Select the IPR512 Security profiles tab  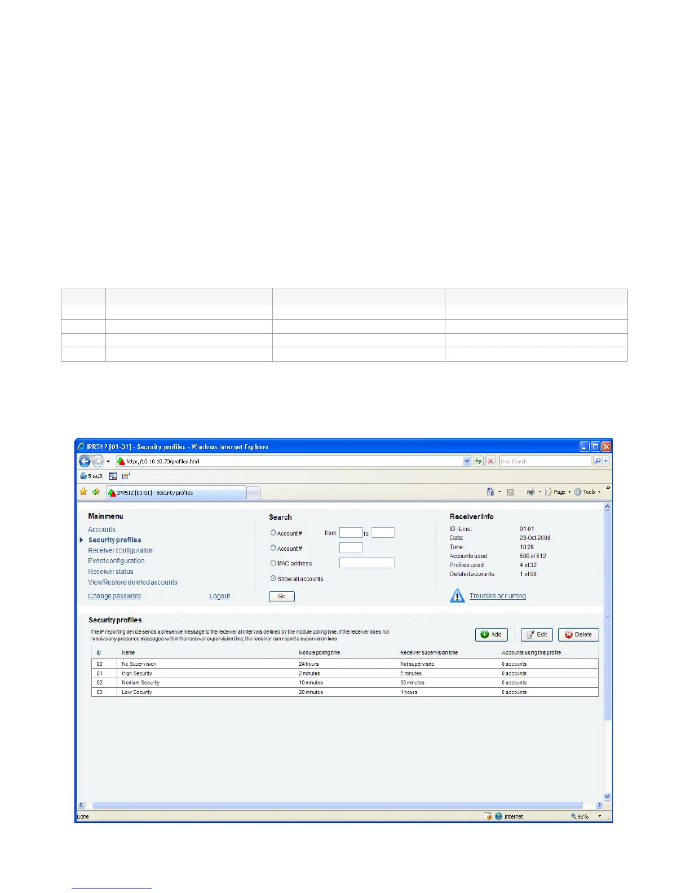pos(176,493)
